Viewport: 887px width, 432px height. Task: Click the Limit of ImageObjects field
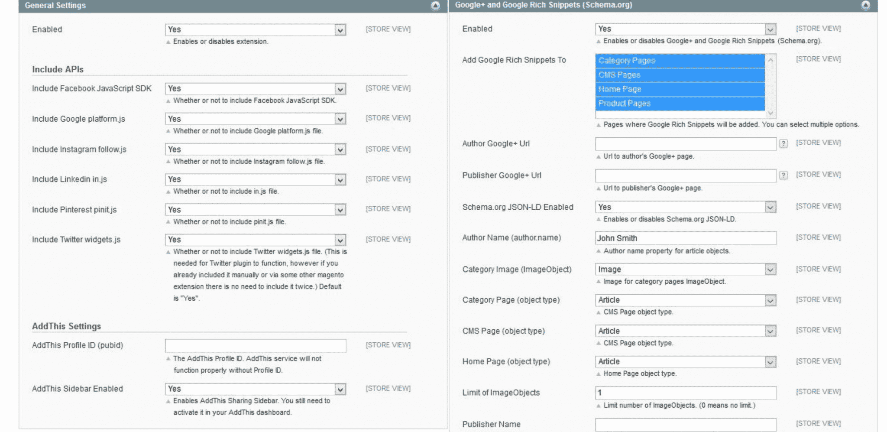point(686,393)
